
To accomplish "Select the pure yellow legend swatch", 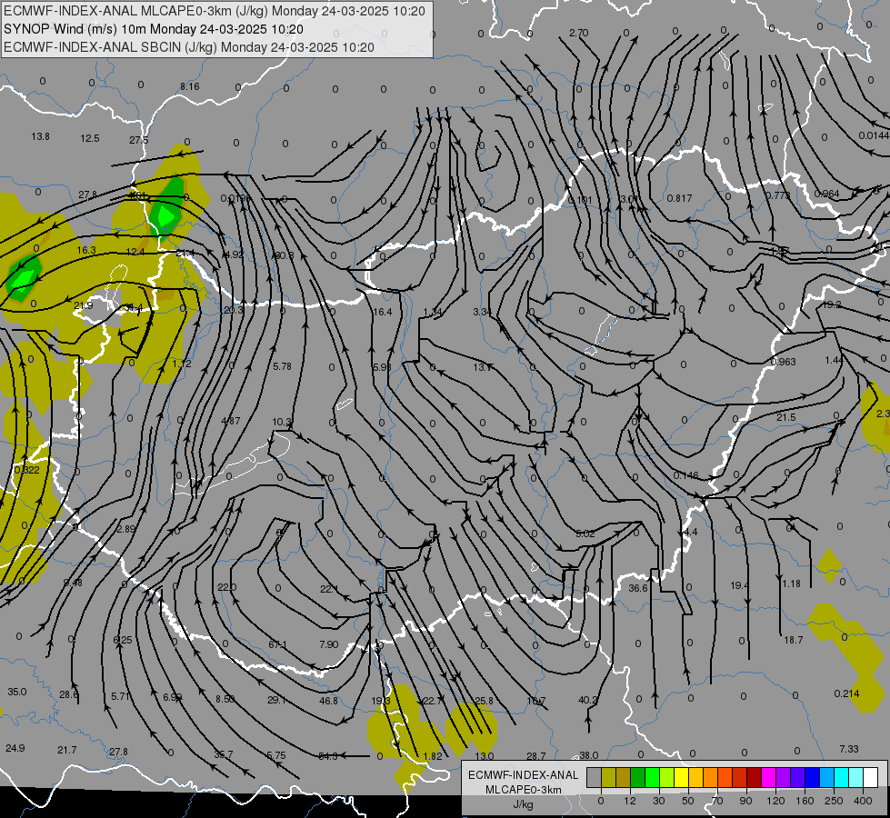I will click(681, 777).
